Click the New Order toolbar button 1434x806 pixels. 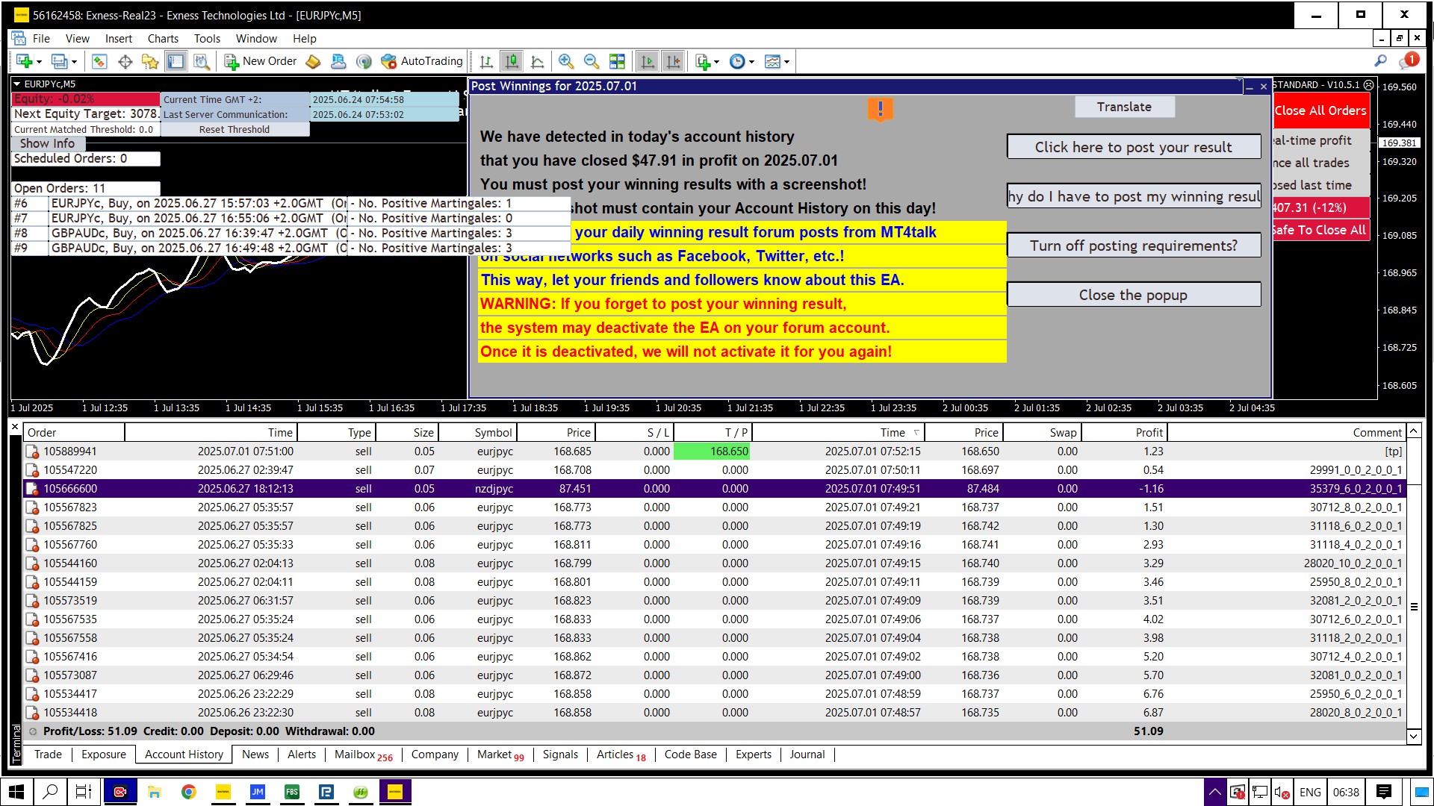(x=261, y=61)
